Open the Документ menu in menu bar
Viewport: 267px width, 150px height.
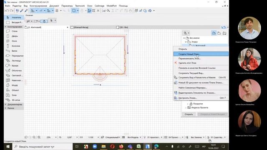[x=54, y=6]
